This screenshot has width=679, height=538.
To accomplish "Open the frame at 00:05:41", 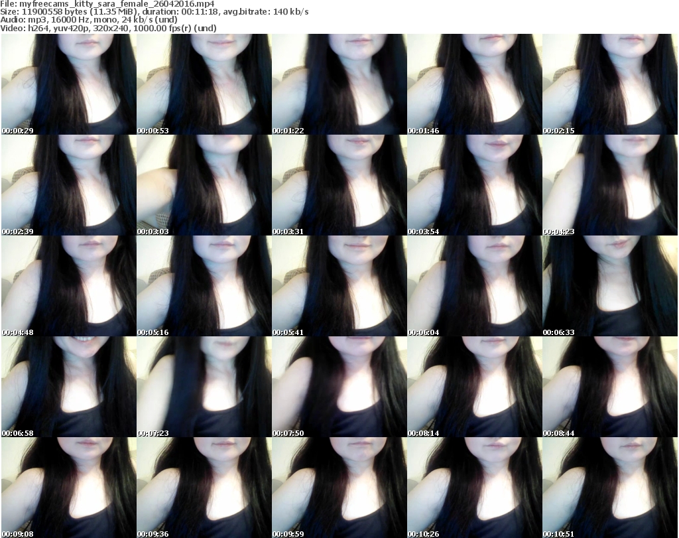I will (x=339, y=287).
